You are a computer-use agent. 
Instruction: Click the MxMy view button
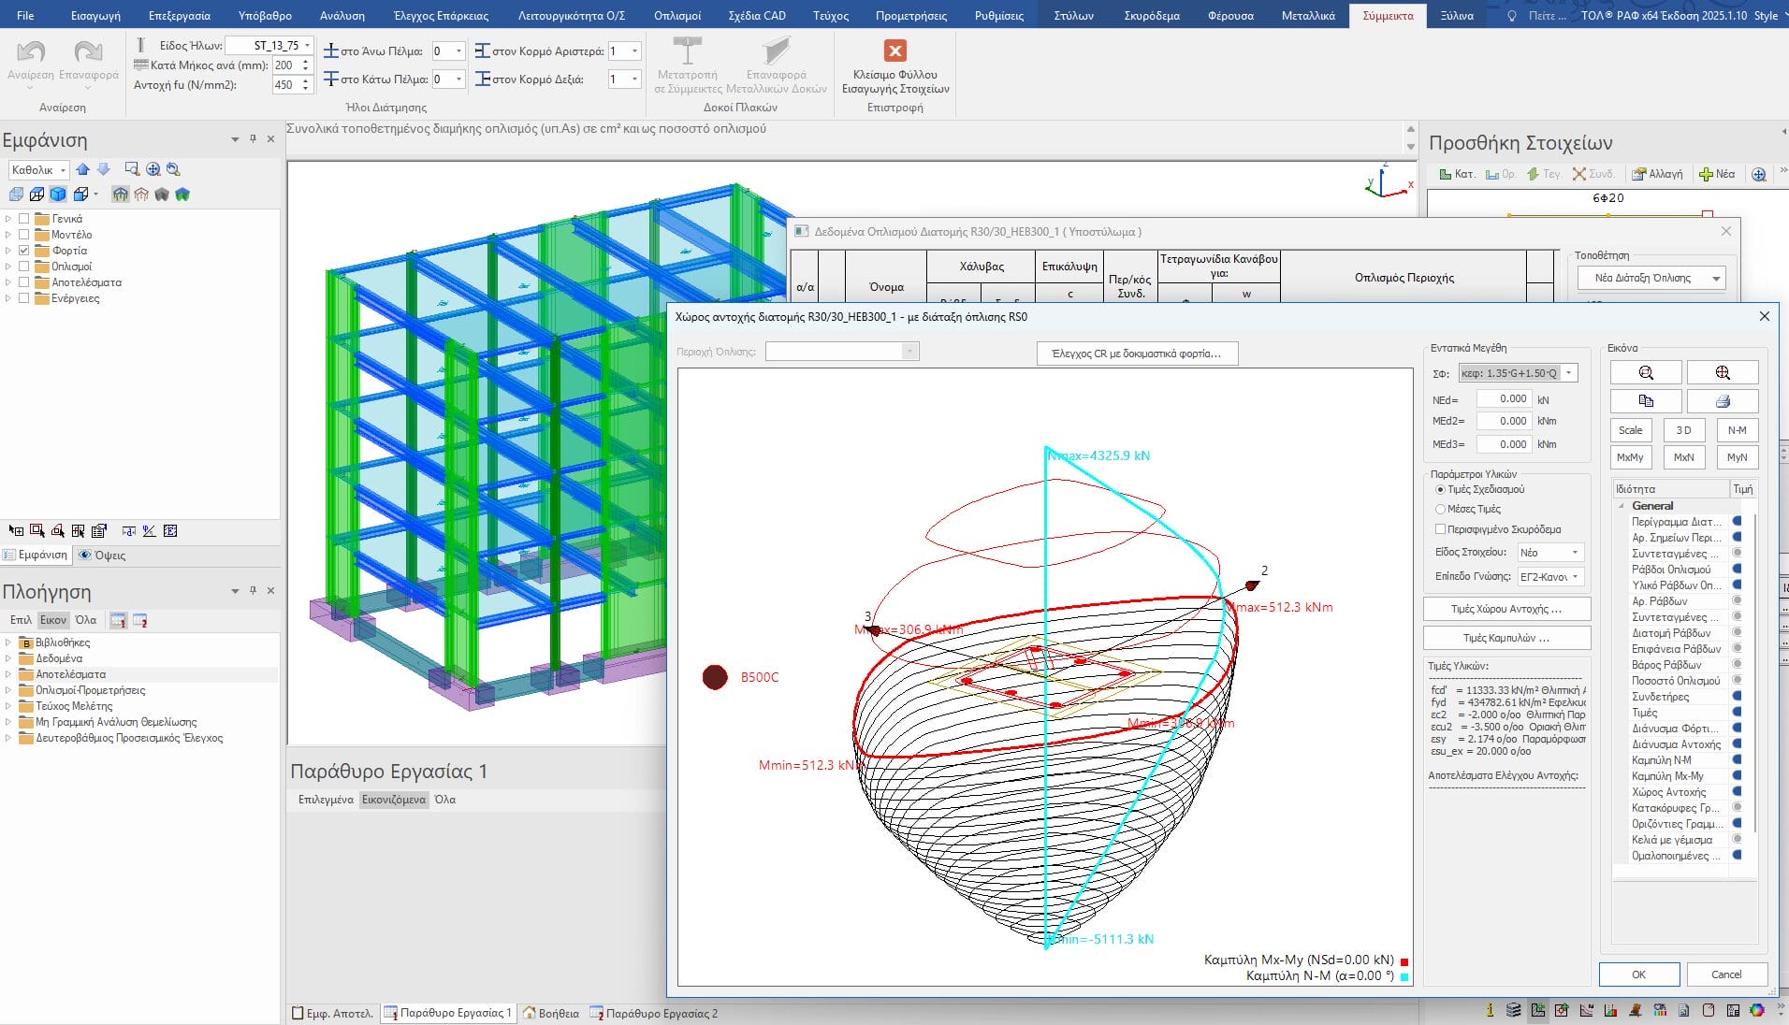click(1630, 457)
